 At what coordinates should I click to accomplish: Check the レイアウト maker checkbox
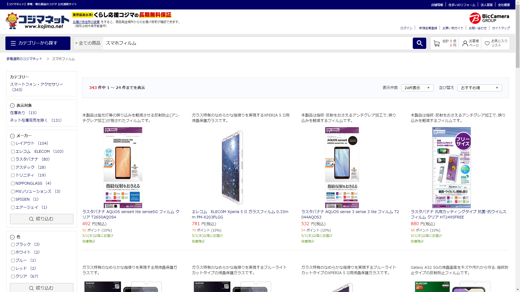[13, 144]
